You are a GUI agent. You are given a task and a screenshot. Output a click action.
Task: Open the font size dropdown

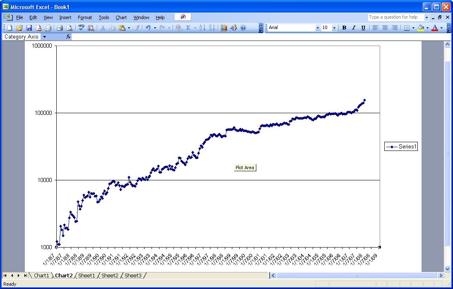tap(334, 28)
